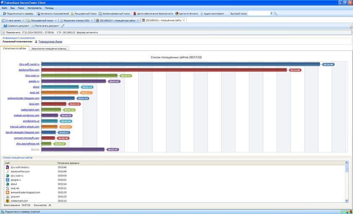Open the Инструменты menu

34,8
